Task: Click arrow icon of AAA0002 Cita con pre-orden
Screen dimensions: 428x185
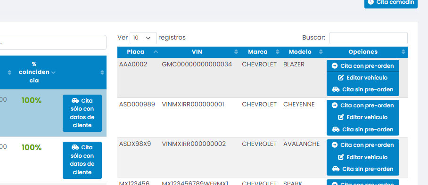Action: click(x=335, y=66)
